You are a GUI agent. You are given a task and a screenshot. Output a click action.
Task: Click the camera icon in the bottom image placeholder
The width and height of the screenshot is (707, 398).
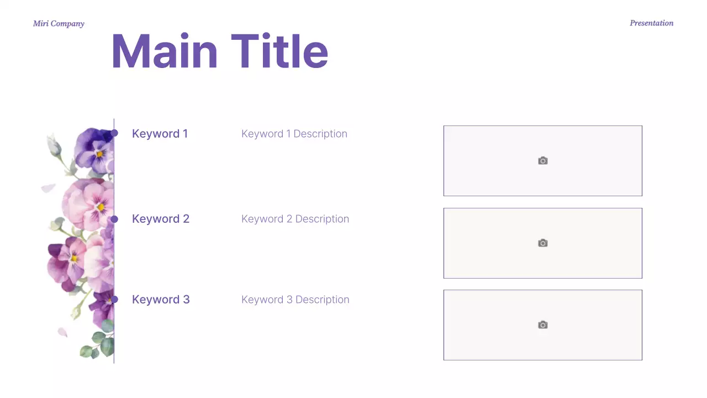click(543, 325)
